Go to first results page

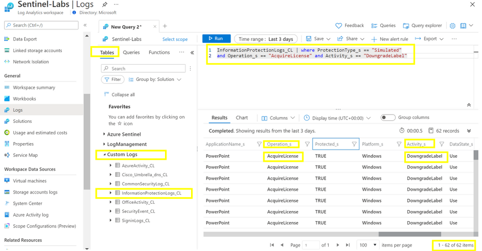point(272,245)
